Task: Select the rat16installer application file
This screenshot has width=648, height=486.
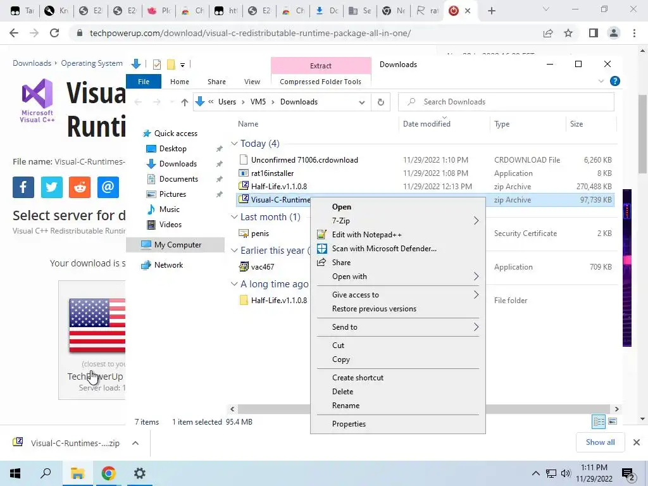Action: coord(426,173)
